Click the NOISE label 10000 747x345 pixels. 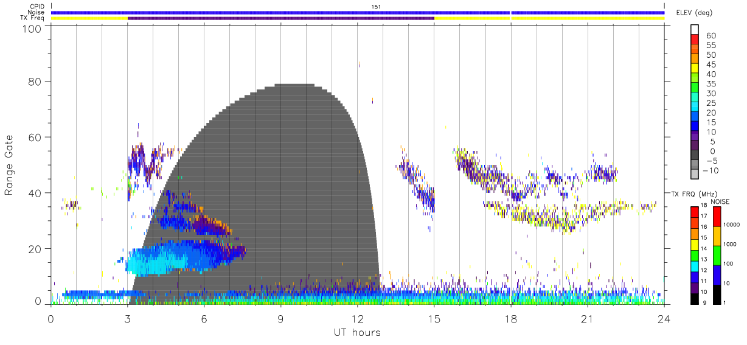coord(732,226)
